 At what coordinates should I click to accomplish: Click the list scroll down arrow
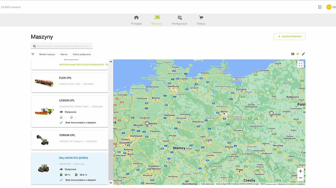point(111,183)
